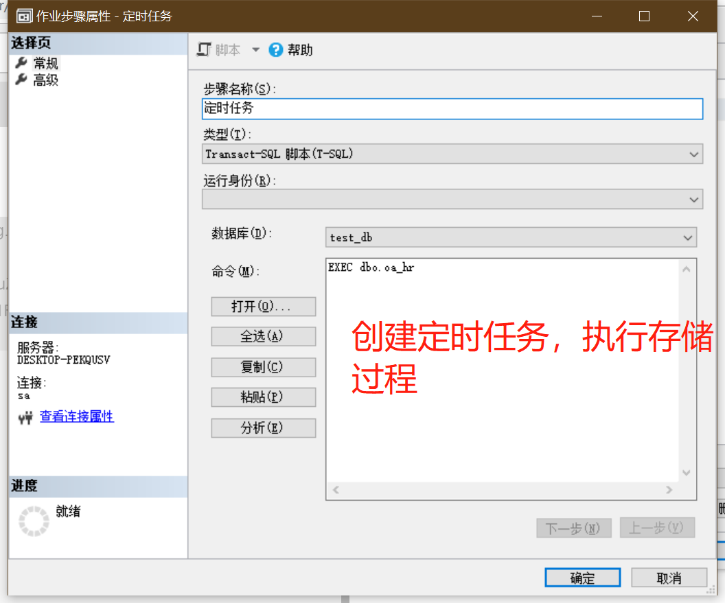Click the 分析 button to parse the command

pyautogui.click(x=263, y=427)
